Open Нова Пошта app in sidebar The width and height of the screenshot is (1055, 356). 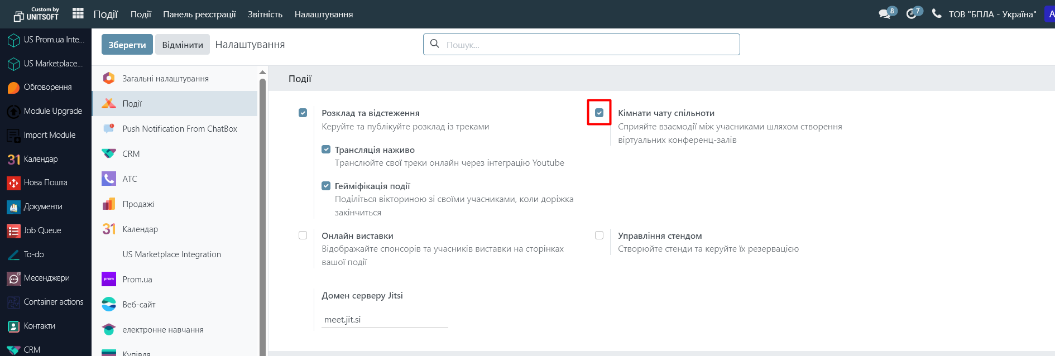point(45,182)
